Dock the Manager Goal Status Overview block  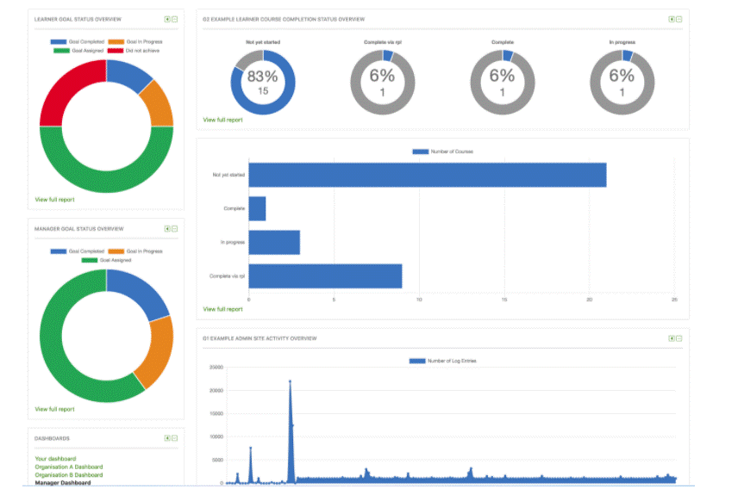pyautogui.click(x=167, y=229)
